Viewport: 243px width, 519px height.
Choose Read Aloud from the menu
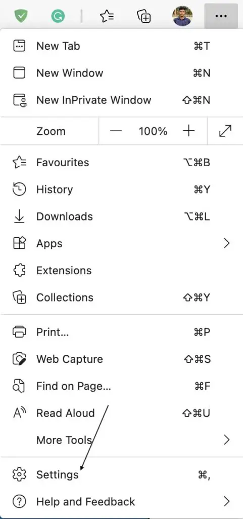pyautogui.click(x=121, y=413)
